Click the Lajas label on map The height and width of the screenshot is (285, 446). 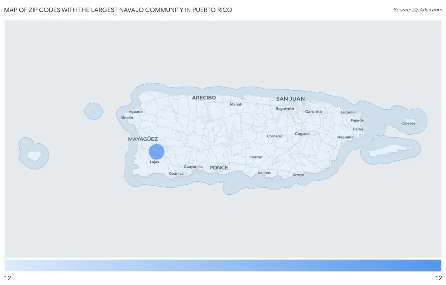[154, 162]
